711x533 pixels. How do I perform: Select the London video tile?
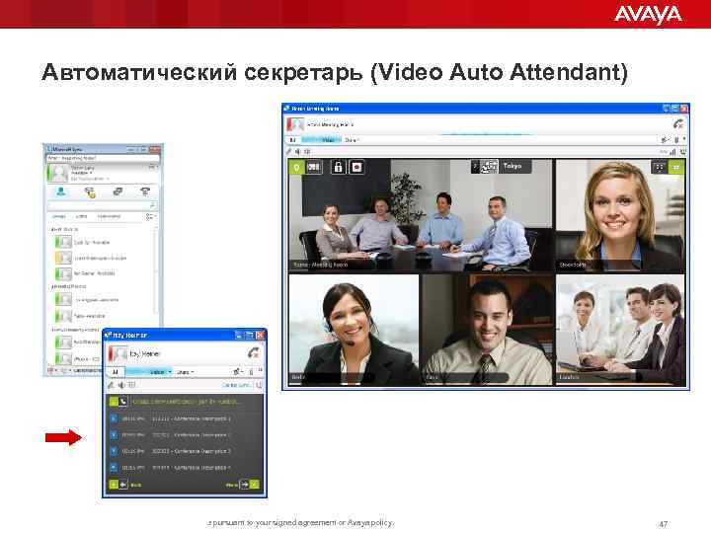point(620,330)
